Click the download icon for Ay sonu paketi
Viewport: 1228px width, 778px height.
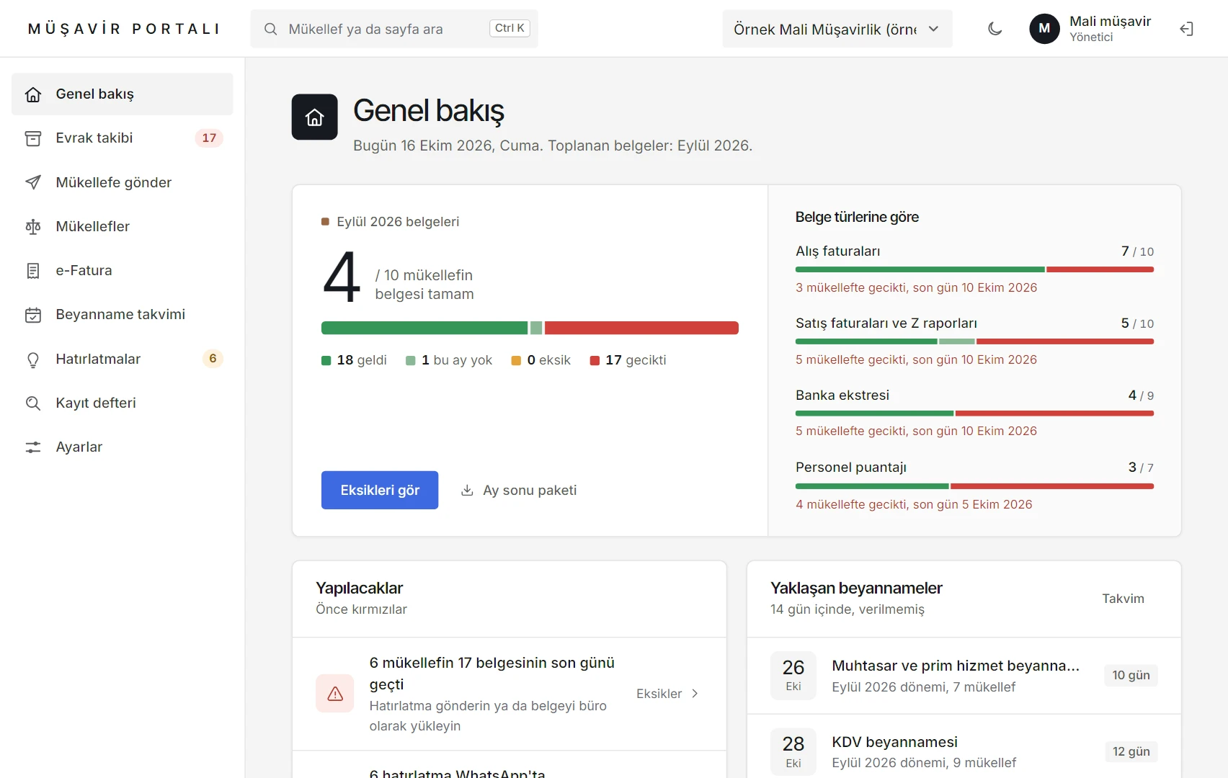pos(467,490)
